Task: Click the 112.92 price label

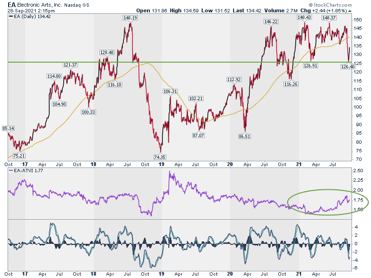Action: click(x=234, y=80)
